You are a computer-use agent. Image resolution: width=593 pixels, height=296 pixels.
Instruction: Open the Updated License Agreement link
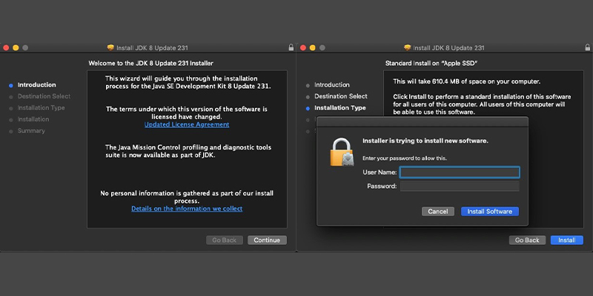187,124
